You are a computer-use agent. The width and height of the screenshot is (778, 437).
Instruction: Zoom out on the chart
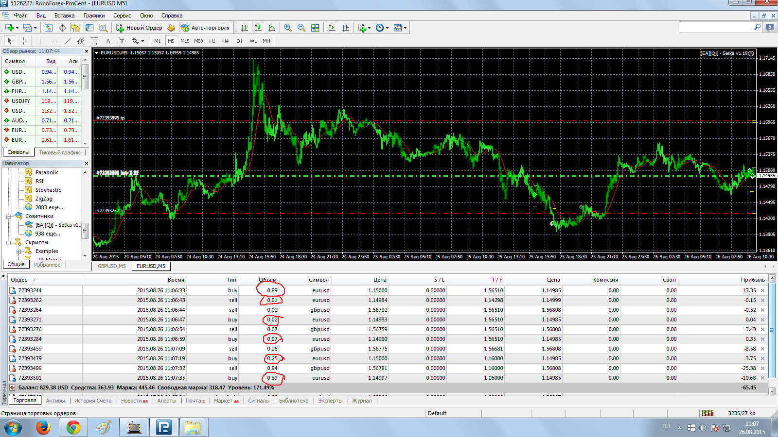(x=301, y=28)
